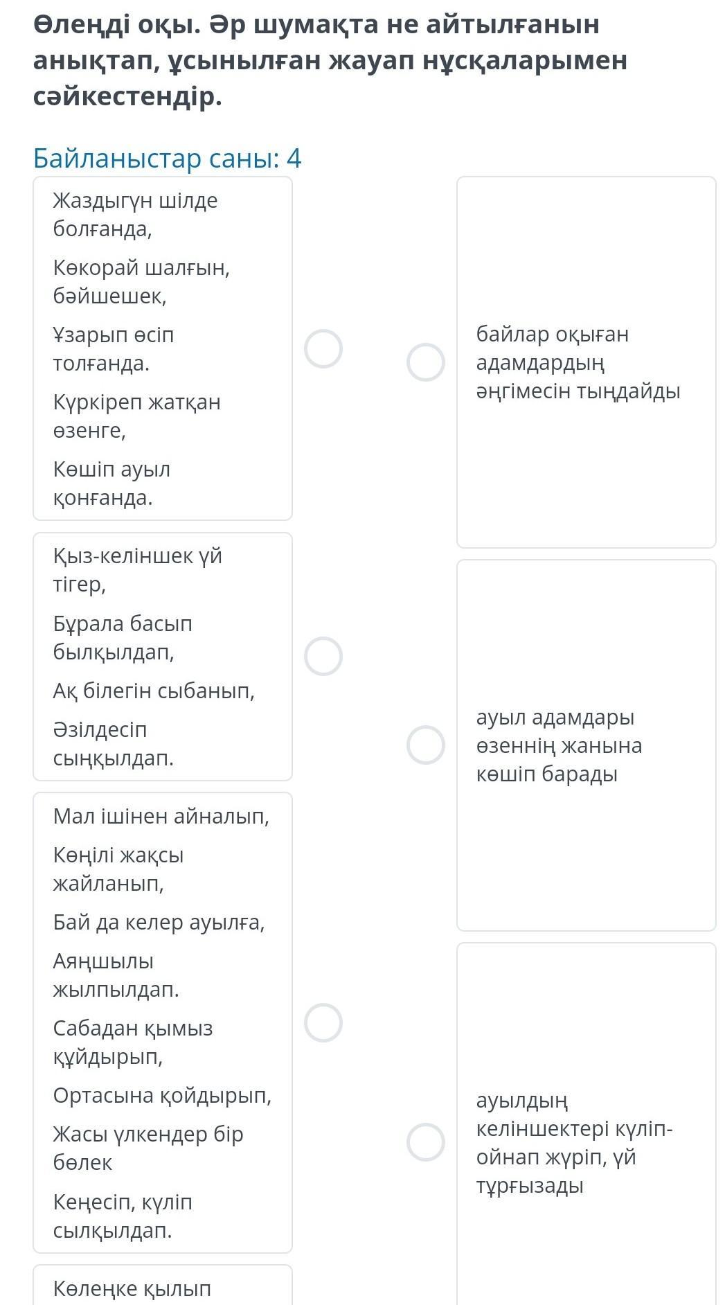Click the answer text "ауыл адамдары өзеннің жанына көшіп барады"
Image resolution: width=725 pixels, height=1305 pixels.
(x=559, y=745)
